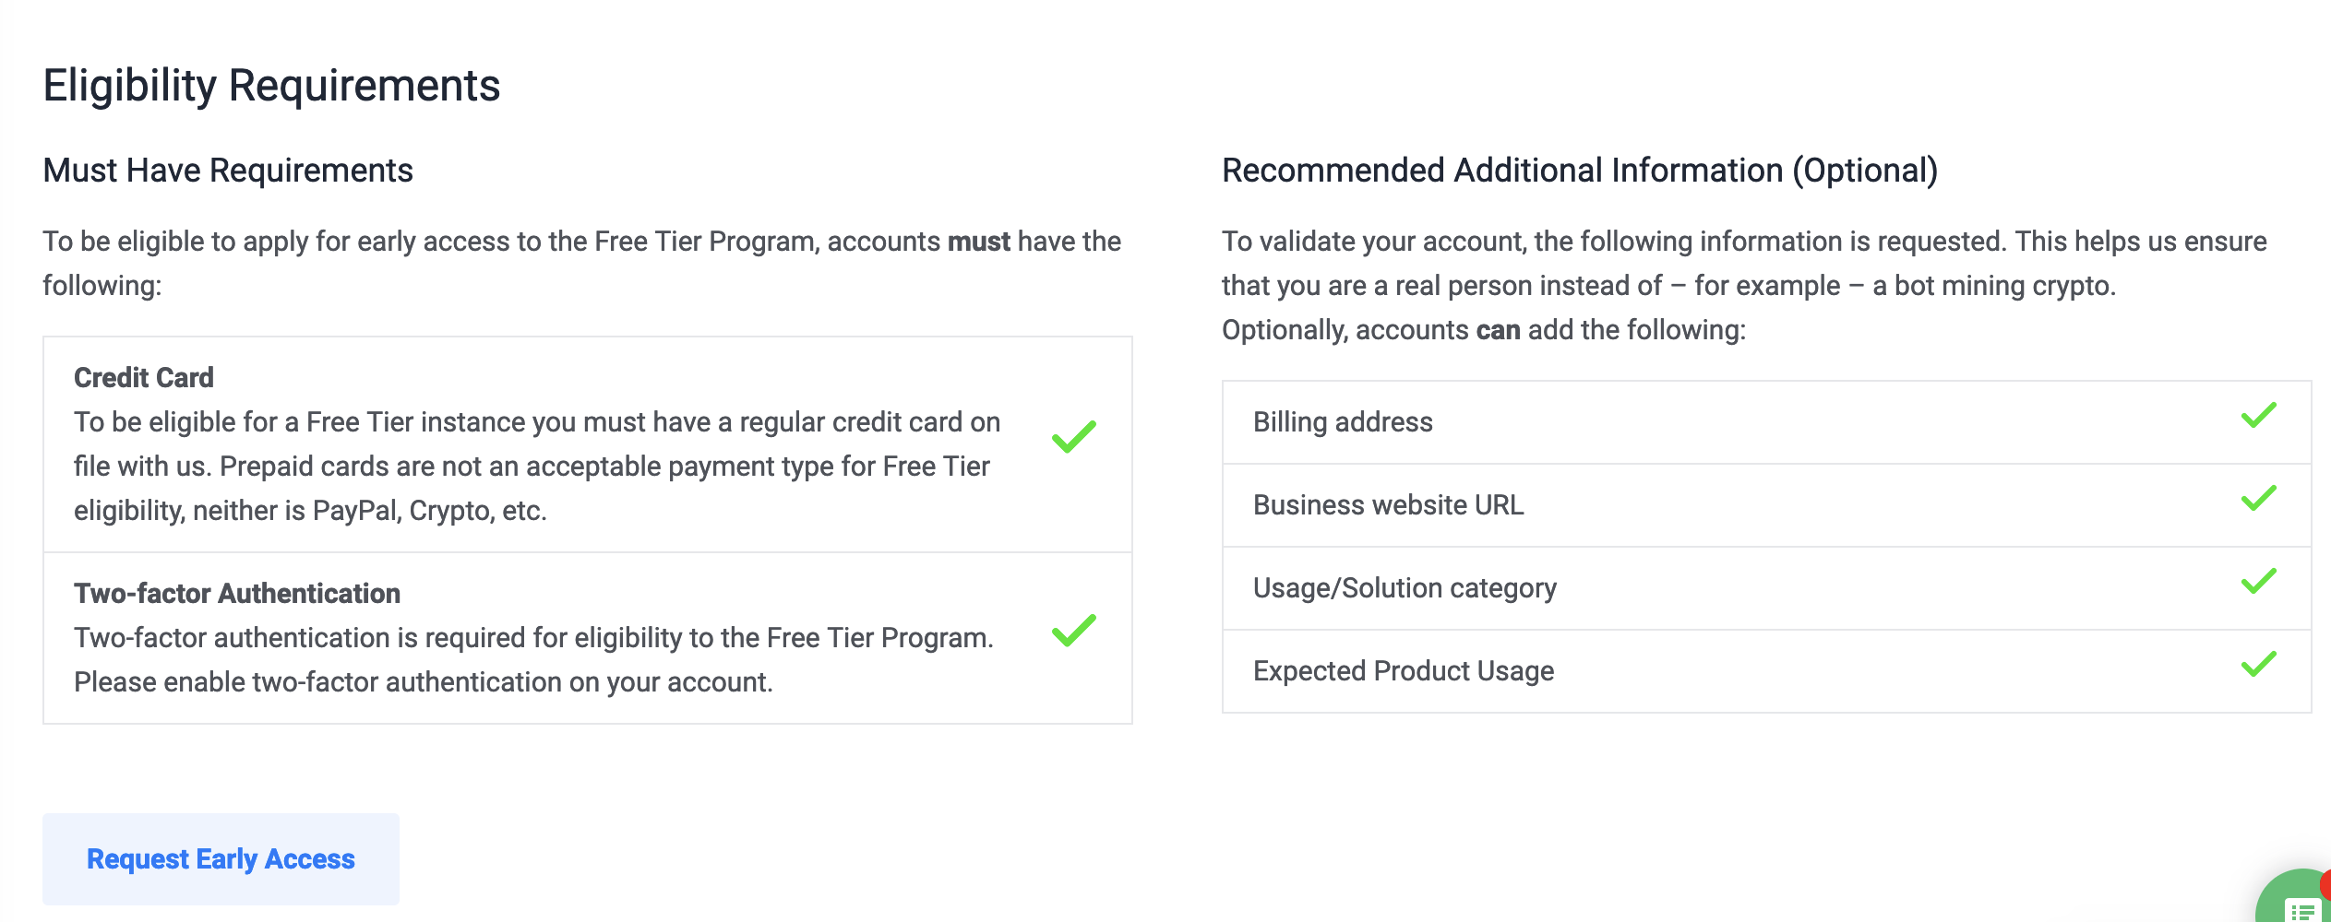Click the Expected Product Usage checkmark
The image size is (2331, 922).
click(2259, 665)
